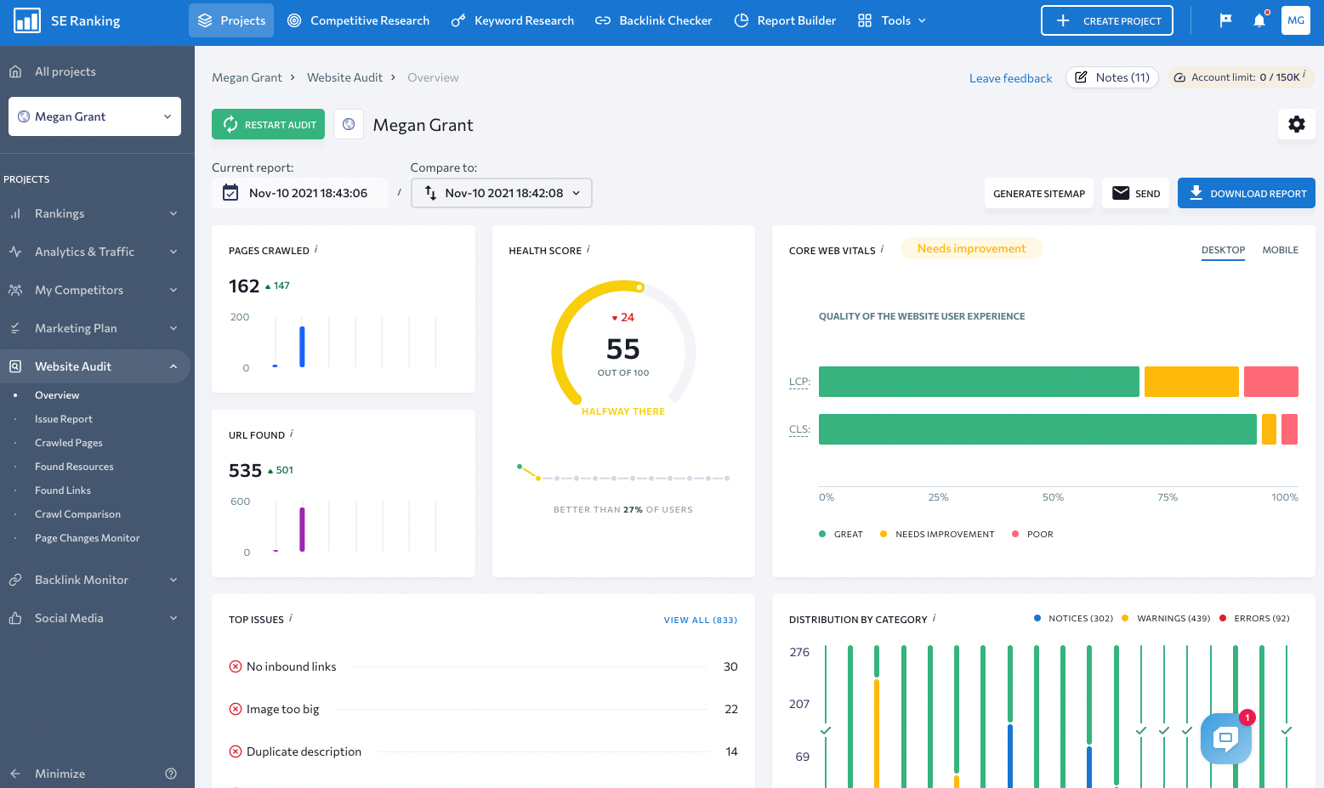Open the Tools dropdown menu
This screenshot has width=1324, height=788.
tap(892, 20)
